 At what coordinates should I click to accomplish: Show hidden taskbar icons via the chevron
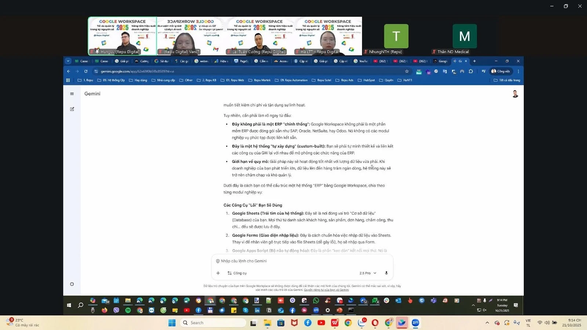click(487, 323)
